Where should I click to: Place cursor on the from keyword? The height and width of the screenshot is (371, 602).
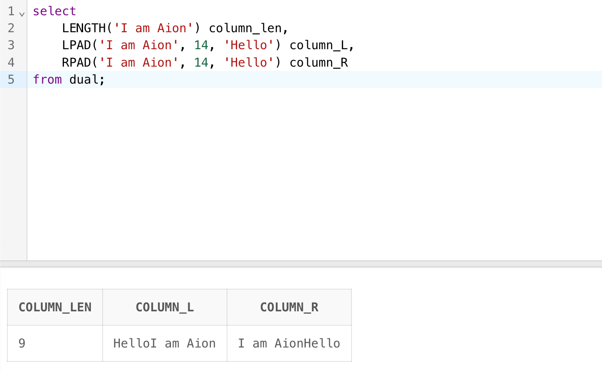[47, 80]
